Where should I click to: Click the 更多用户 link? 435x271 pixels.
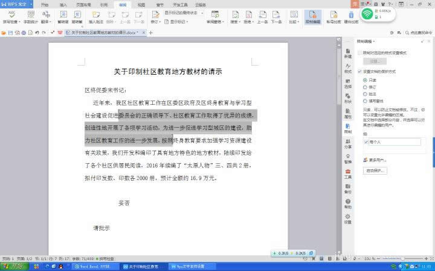tap(377, 160)
